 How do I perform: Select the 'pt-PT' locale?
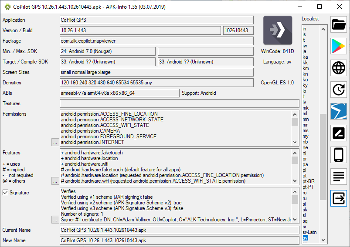[x=308, y=187]
